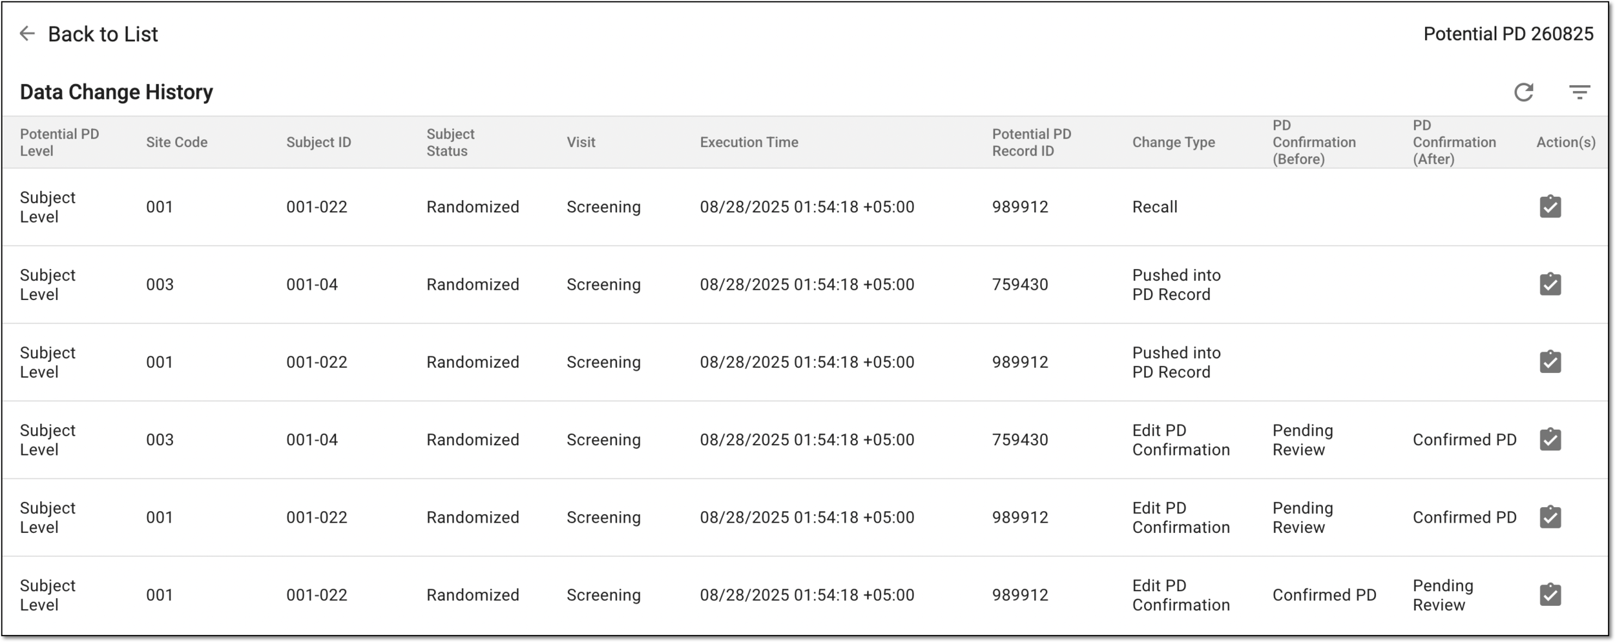Viewport: 1615px width, 642px height.
Task: Click the refresh icon for Data Change History
Action: (1523, 92)
